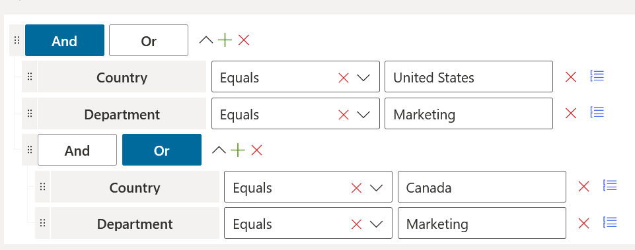Click the Country field label in nested group
The image size is (635, 250).
click(x=135, y=187)
